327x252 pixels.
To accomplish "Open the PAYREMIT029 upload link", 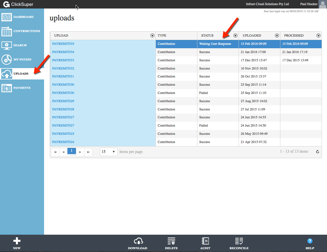I will [63, 101].
